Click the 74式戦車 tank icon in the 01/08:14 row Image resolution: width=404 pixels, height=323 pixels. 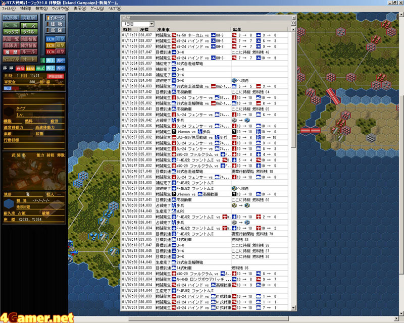pyautogui.click(x=174, y=240)
